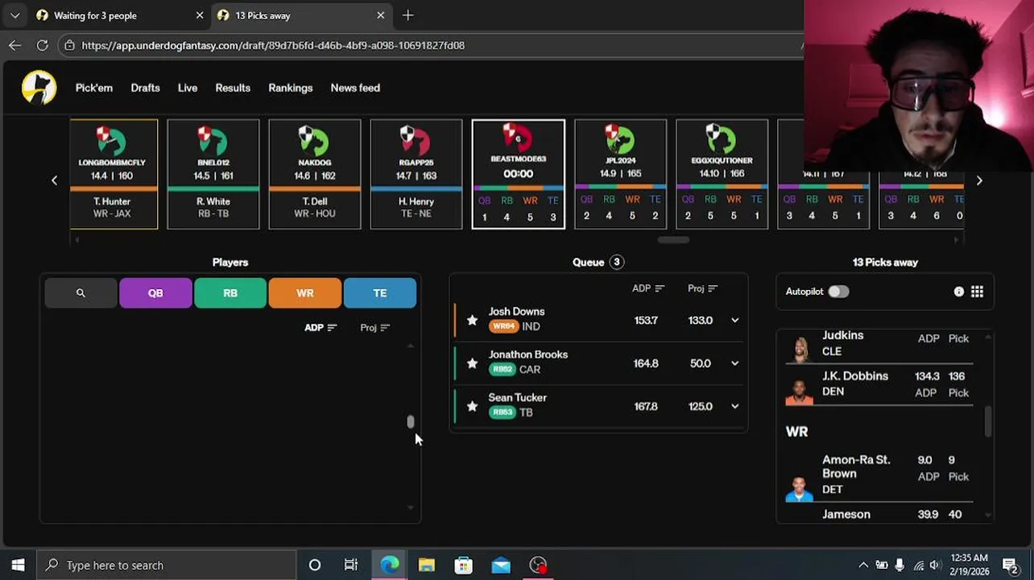Open player search with magnifier icon
Screen dimensions: 1034x580
coord(81,293)
